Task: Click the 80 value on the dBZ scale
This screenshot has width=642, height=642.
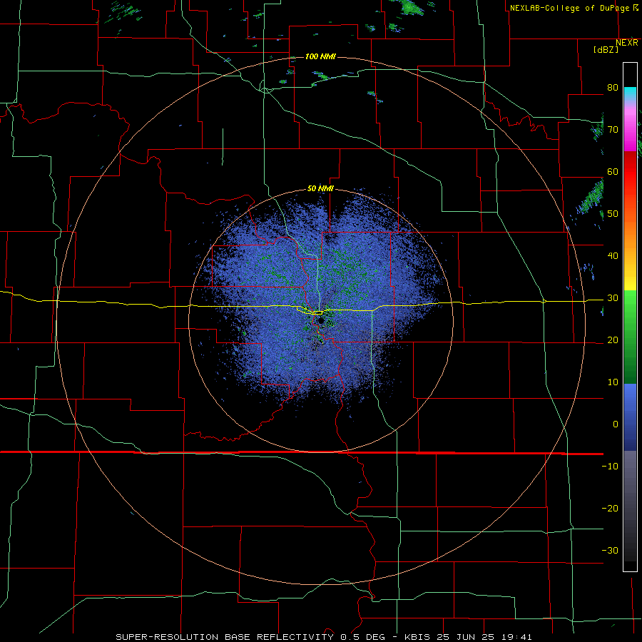Action: click(613, 88)
